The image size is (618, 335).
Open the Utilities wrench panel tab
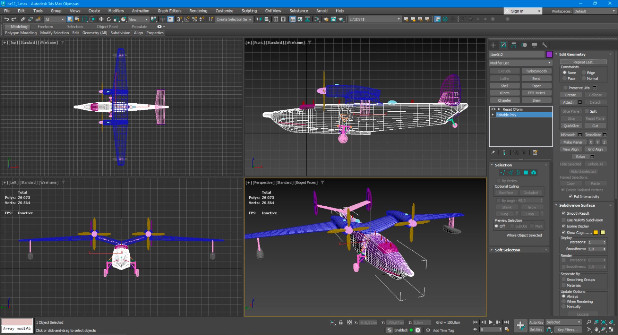point(545,45)
